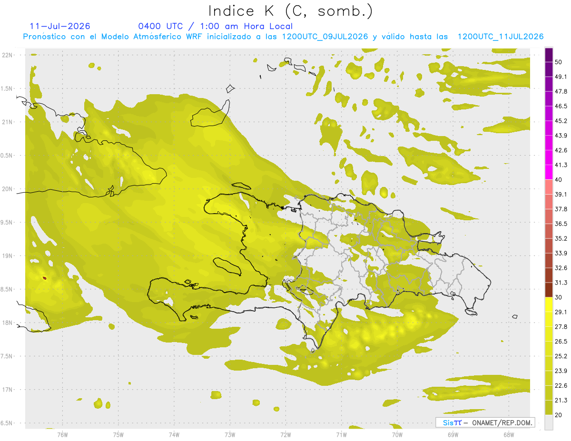This screenshot has width=571, height=441.
Task: Click the '19N' latitude label
Action: coord(7,256)
